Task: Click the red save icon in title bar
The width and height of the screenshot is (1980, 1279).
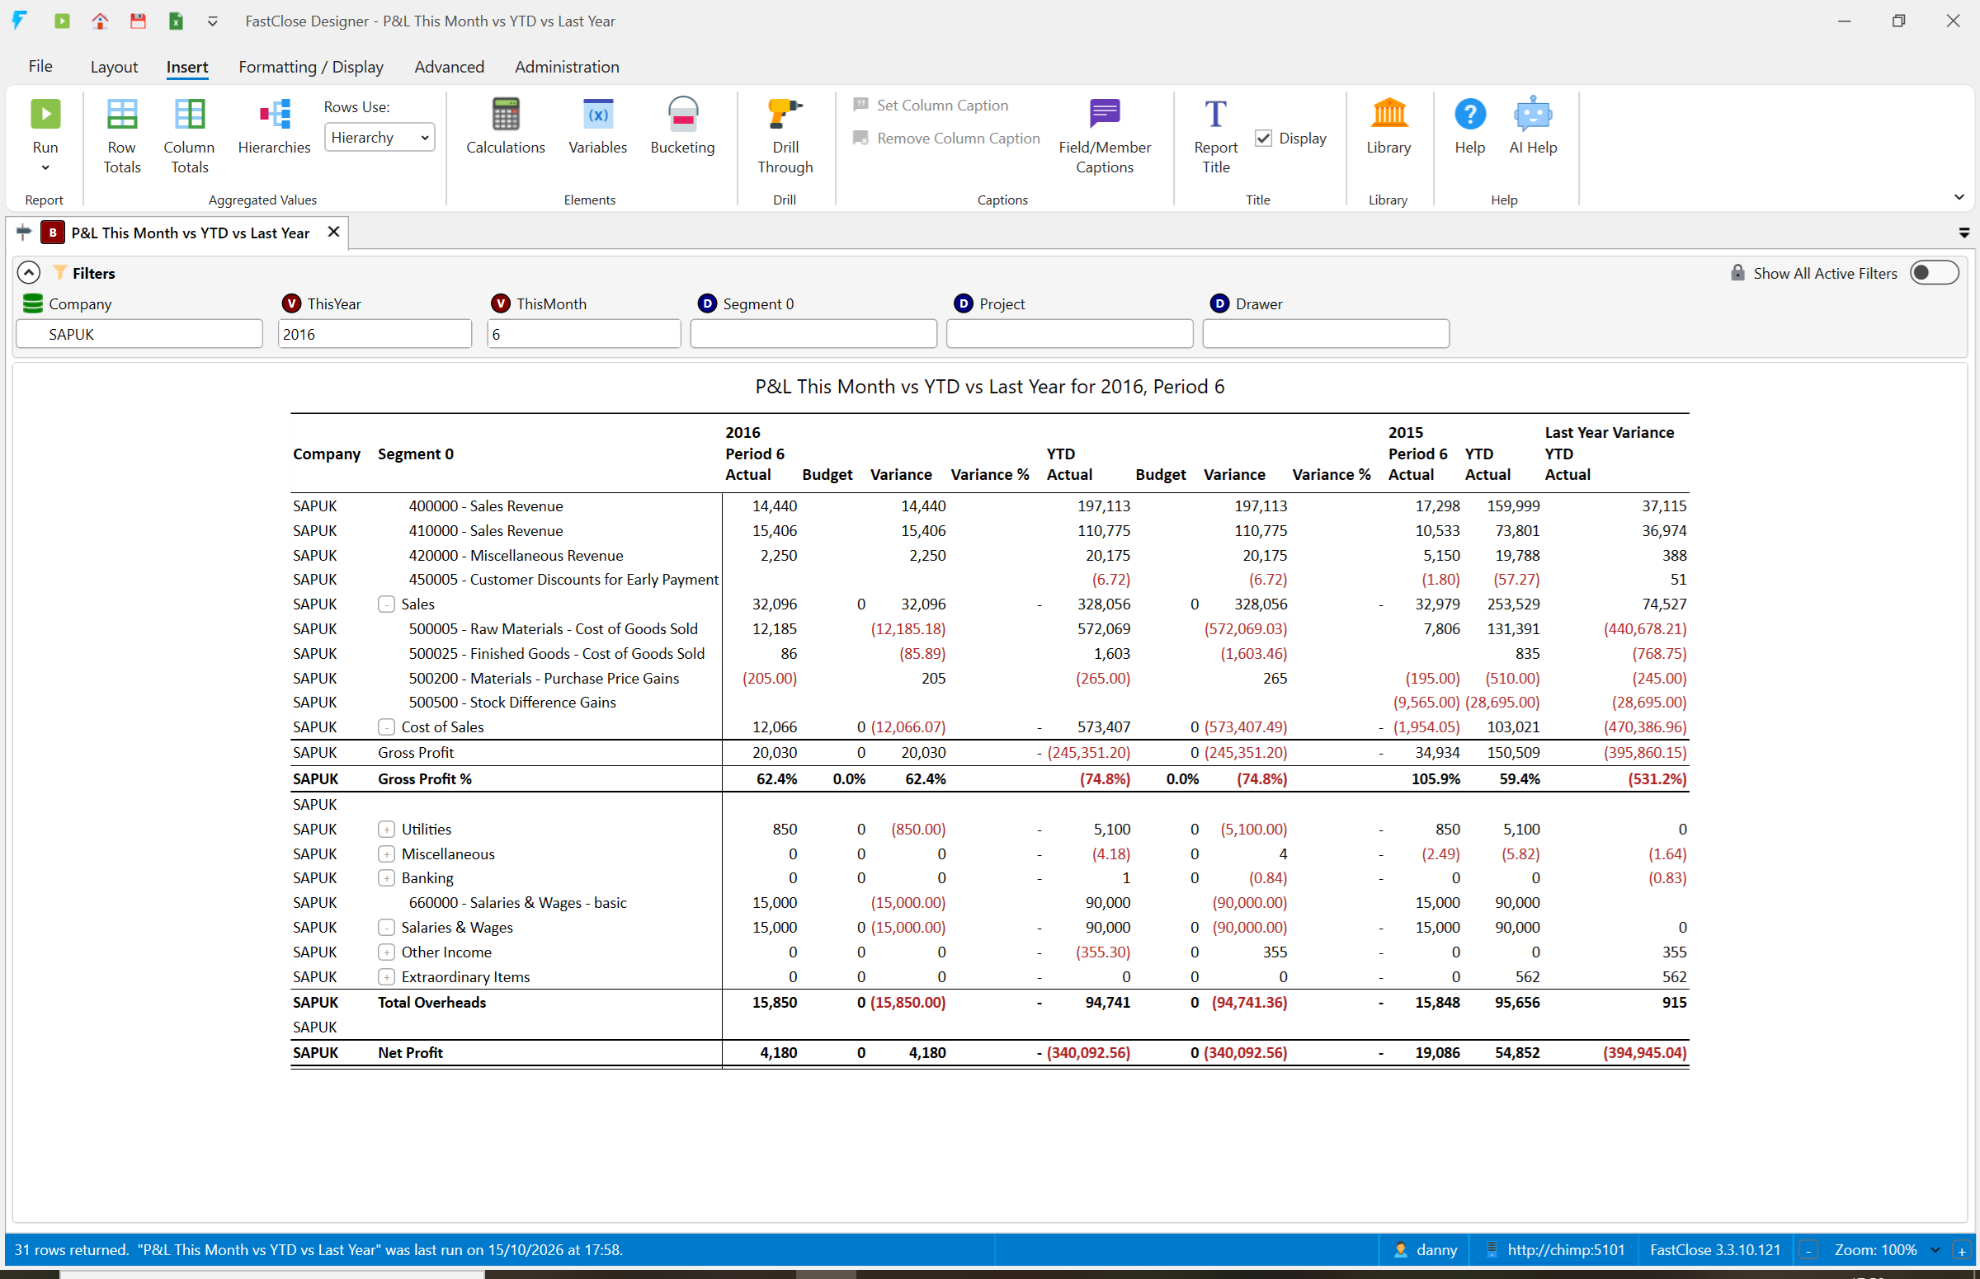Action: [138, 21]
